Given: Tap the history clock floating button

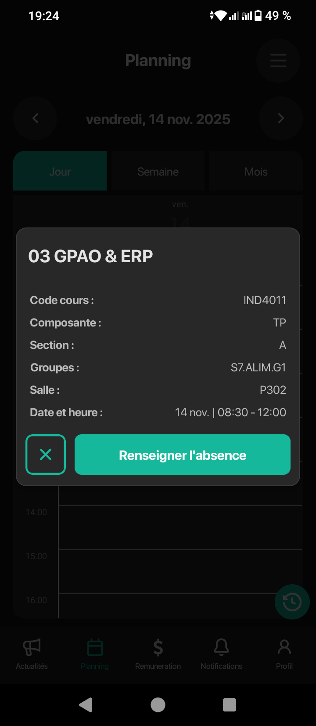Looking at the screenshot, I should pos(292,602).
